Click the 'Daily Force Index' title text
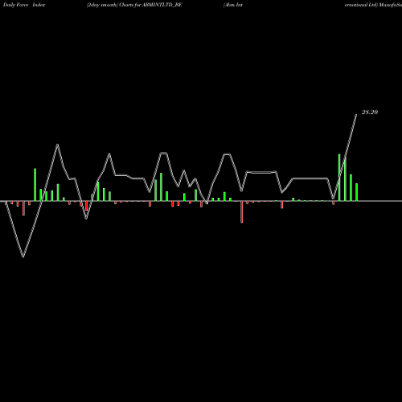 coord(24,5)
